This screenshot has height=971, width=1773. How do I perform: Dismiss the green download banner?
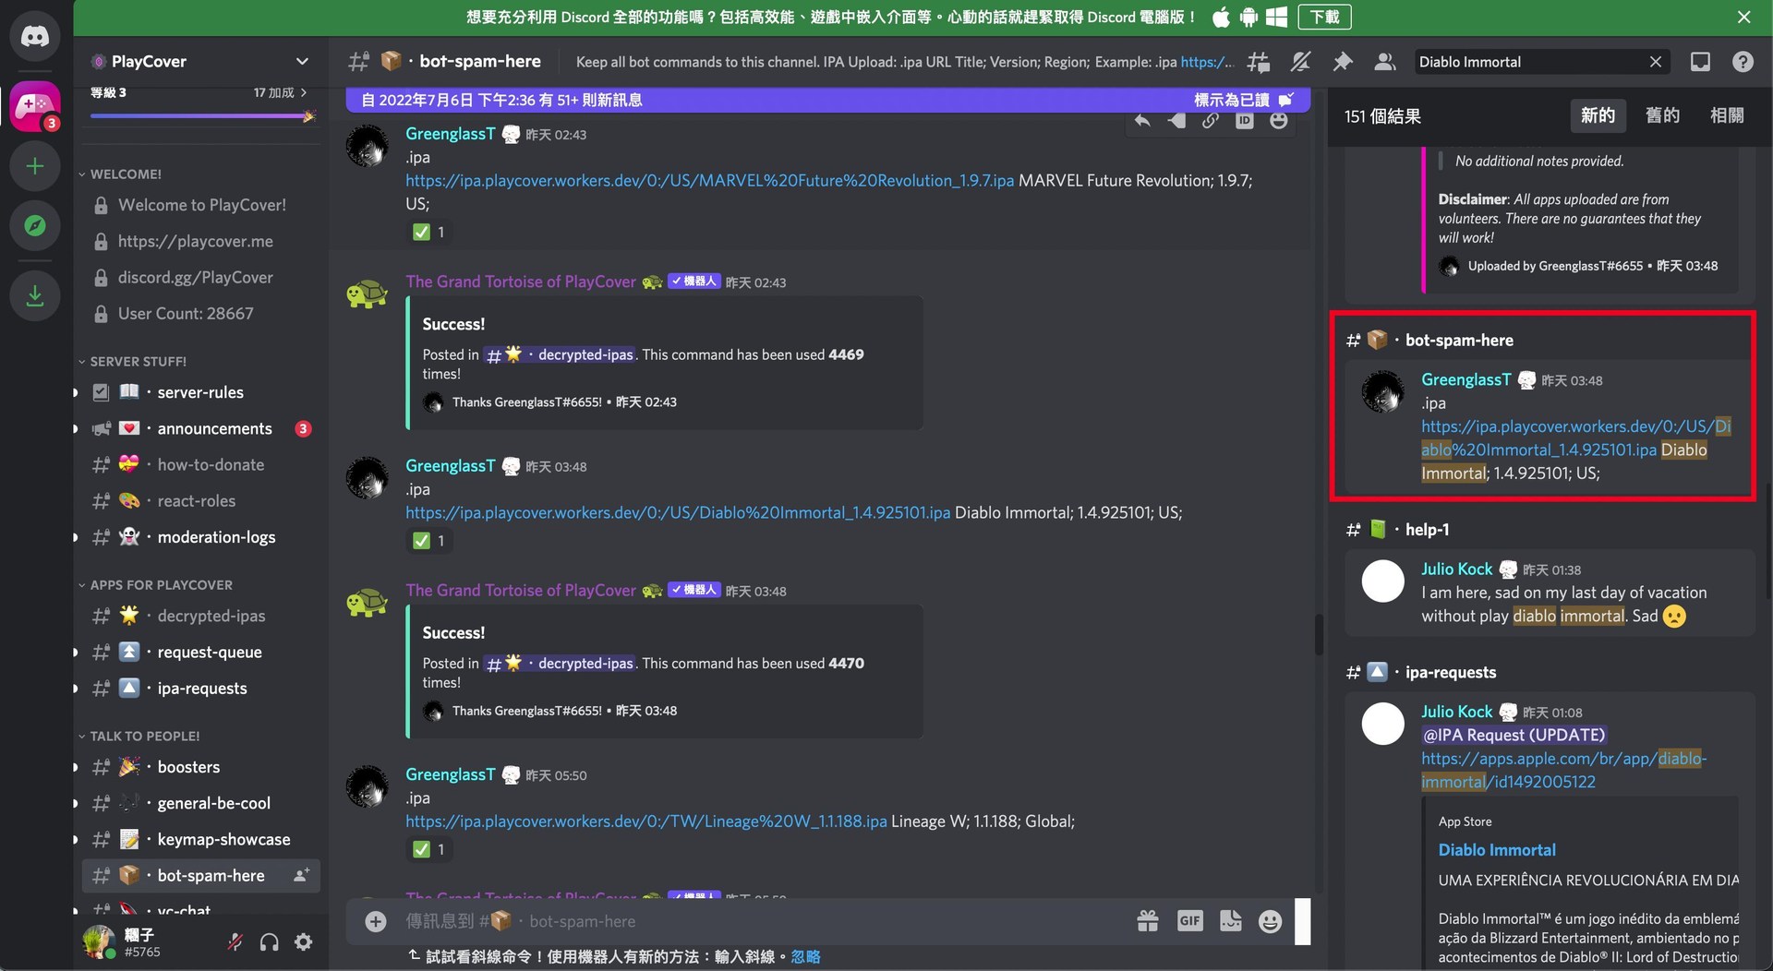pos(1743,17)
